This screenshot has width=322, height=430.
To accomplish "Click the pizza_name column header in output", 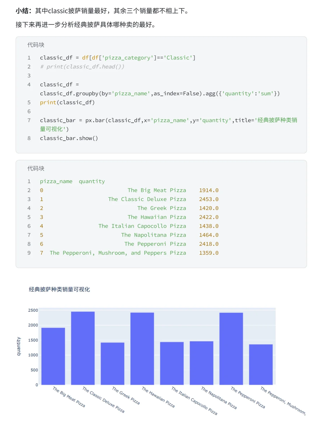I will click(x=56, y=181).
